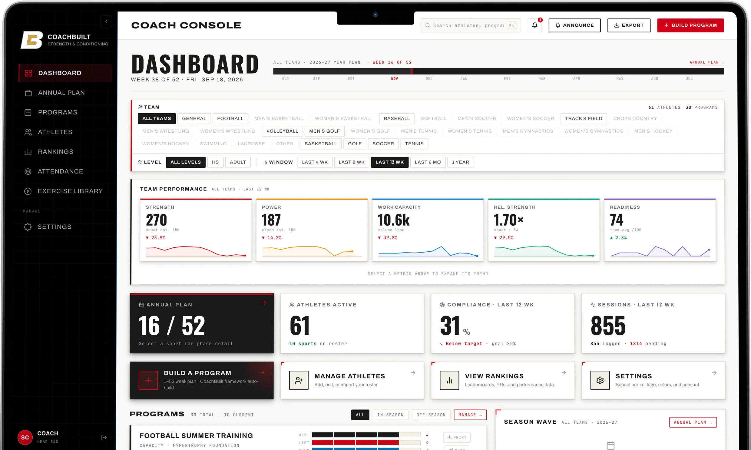Open Settings in the sidebar menu
Image resolution: width=751 pixels, height=450 pixels.
65,227
